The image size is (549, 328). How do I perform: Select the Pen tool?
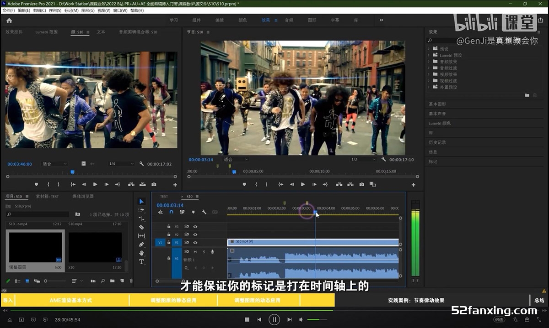(x=141, y=245)
